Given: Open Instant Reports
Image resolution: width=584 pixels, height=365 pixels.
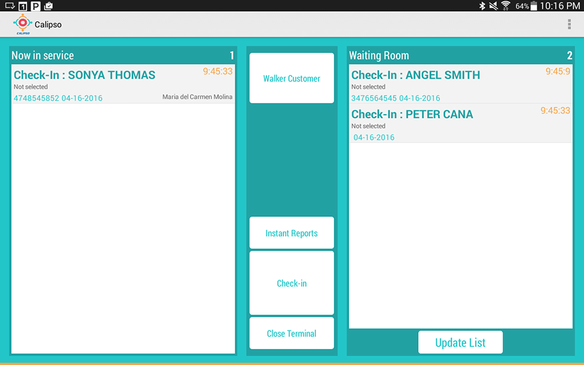Looking at the screenshot, I should pyautogui.click(x=291, y=234).
